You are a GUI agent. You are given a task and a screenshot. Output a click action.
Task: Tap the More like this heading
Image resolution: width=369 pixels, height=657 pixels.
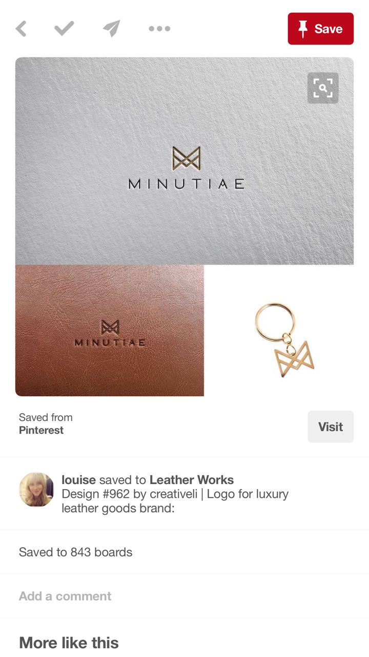click(69, 643)
